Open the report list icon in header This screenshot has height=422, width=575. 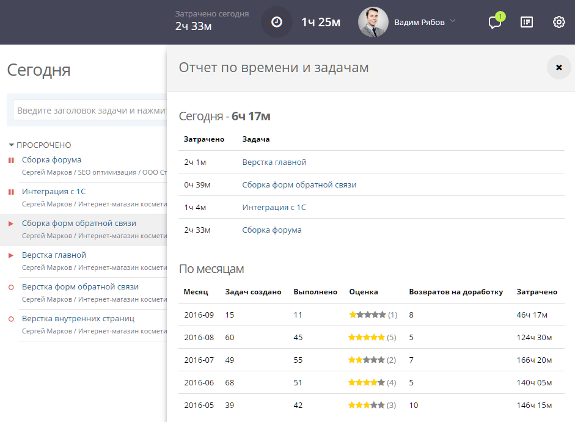click(x=526, y=22)
